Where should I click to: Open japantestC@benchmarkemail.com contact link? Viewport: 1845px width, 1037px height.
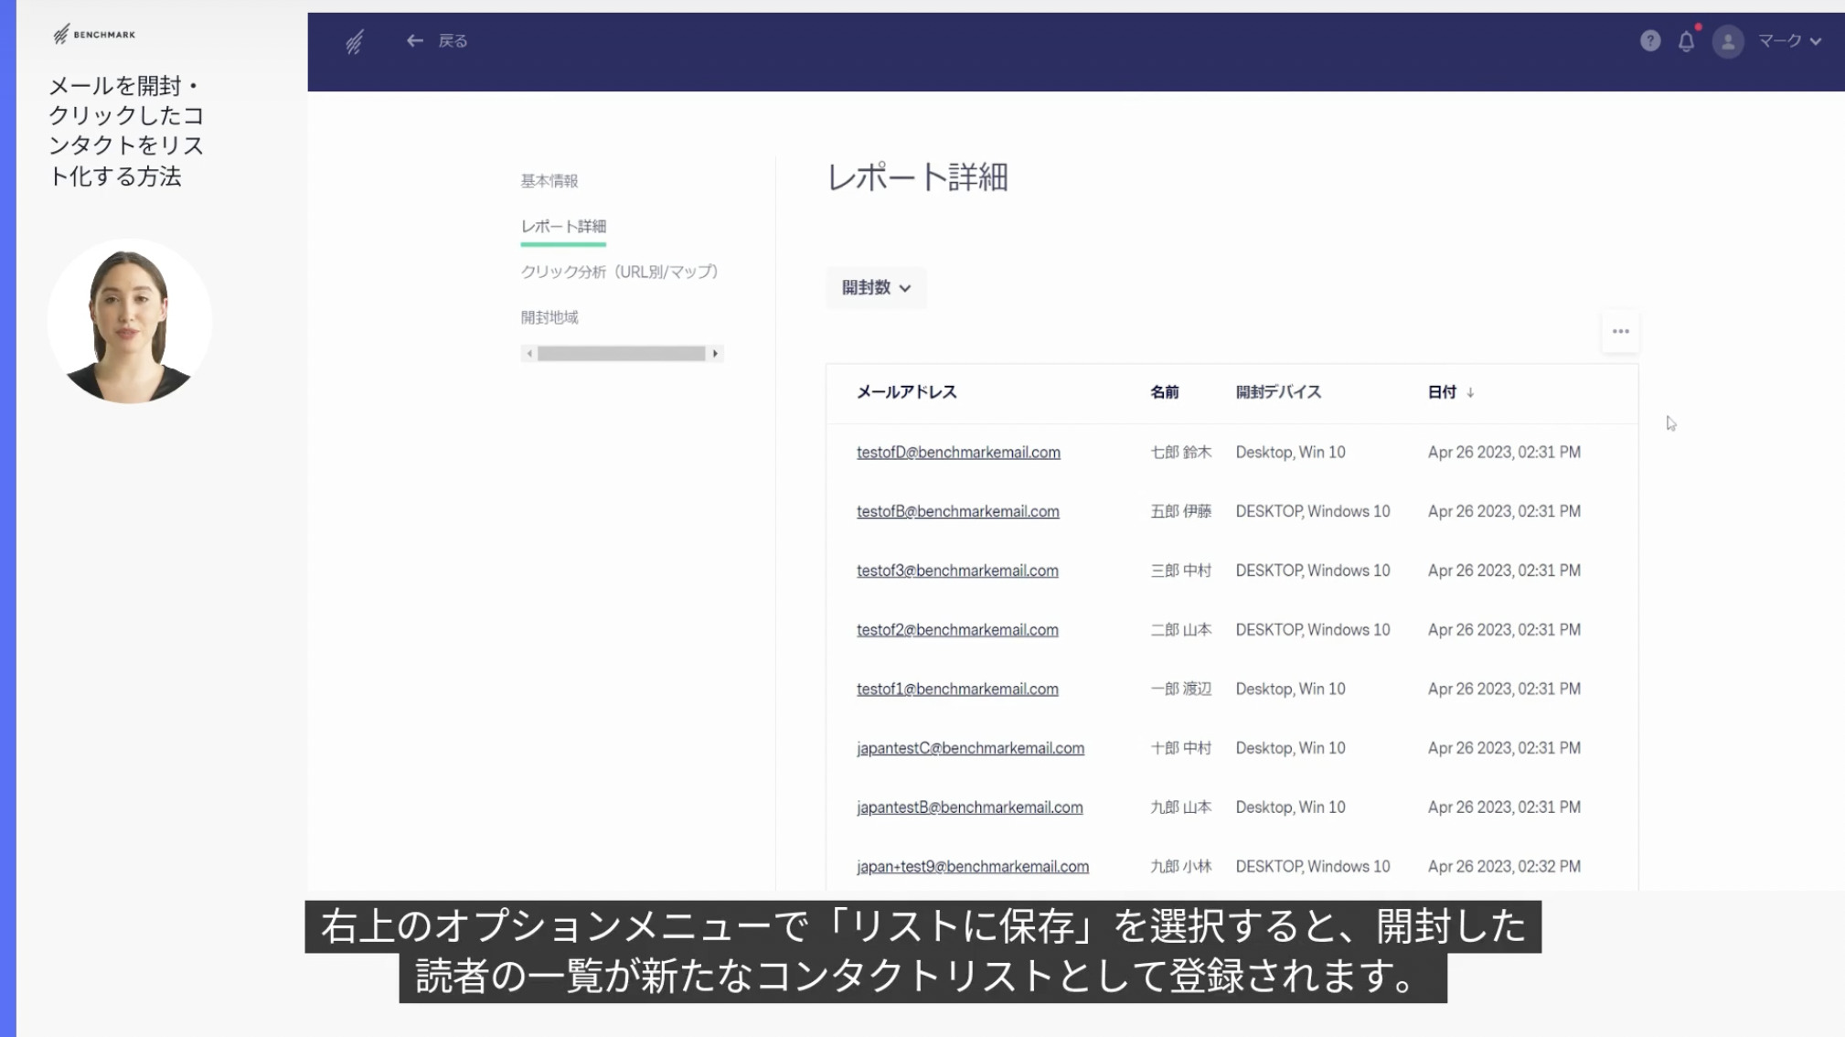969,748
